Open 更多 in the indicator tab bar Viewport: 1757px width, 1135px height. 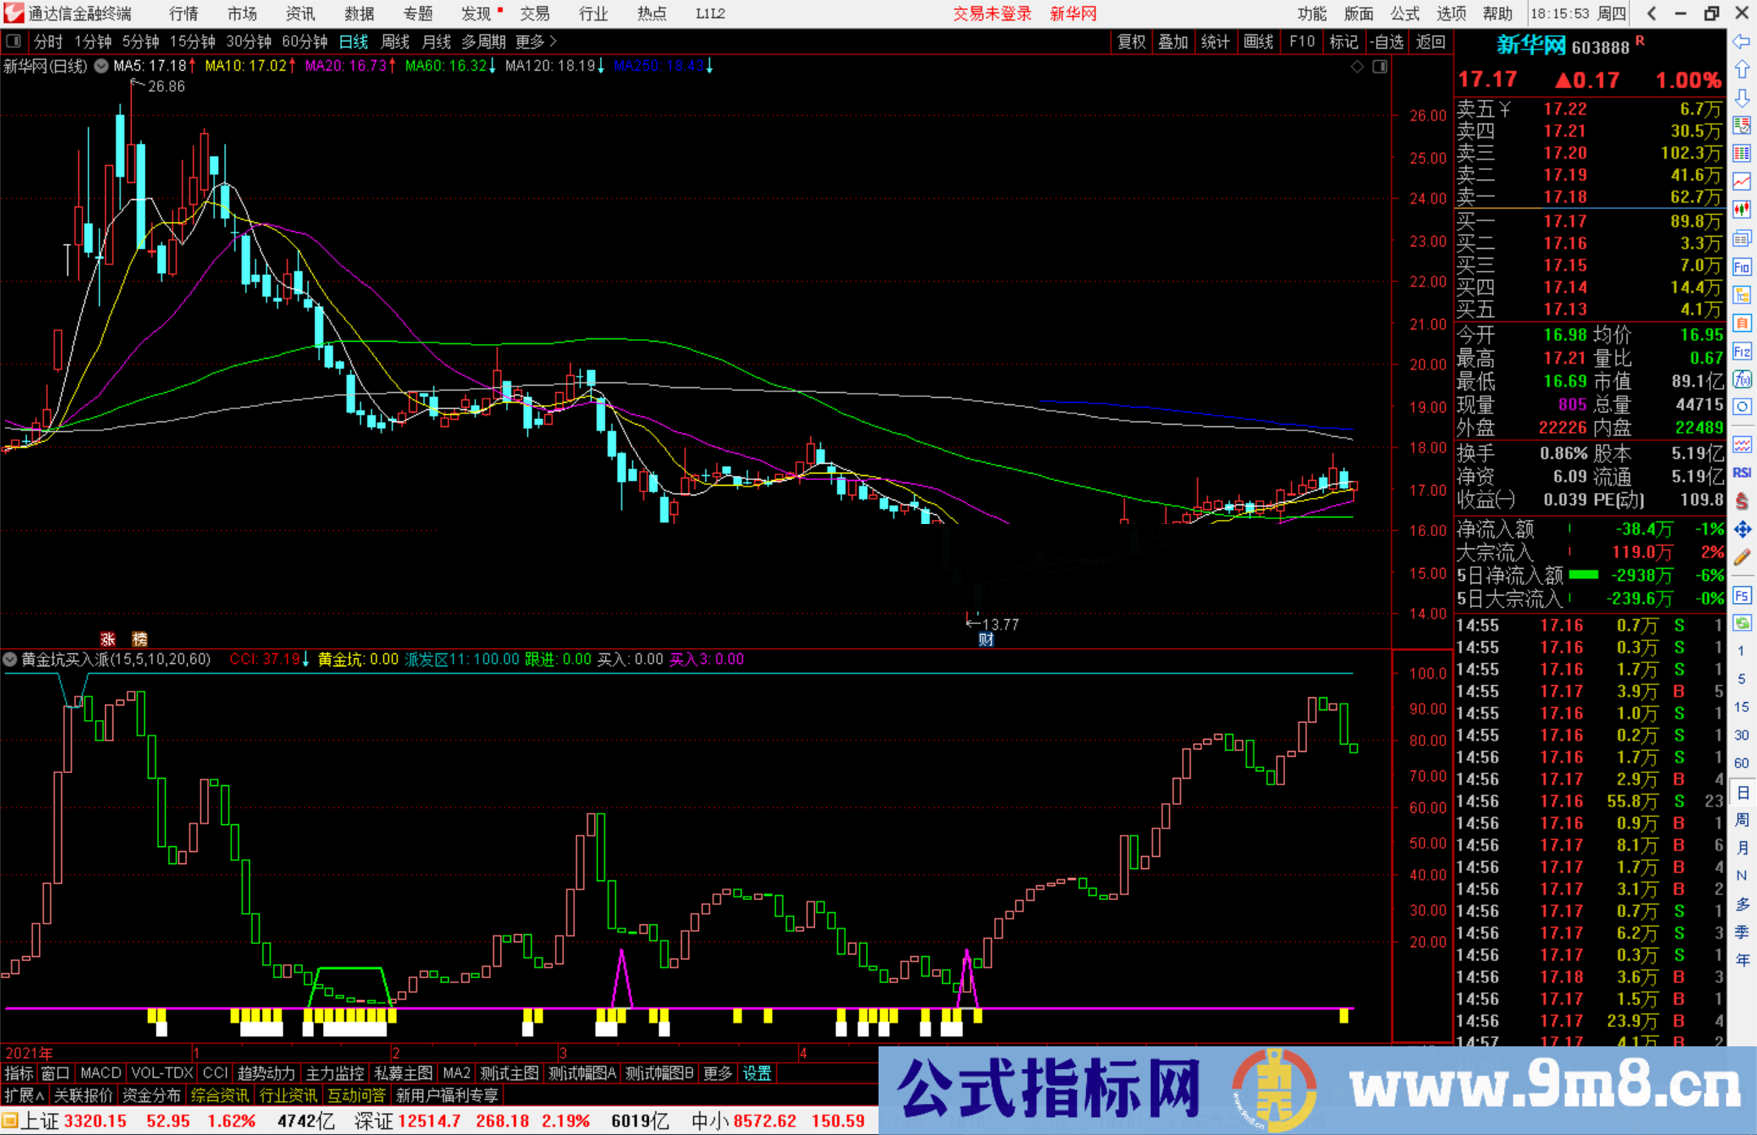click(x=716, y=1073)
